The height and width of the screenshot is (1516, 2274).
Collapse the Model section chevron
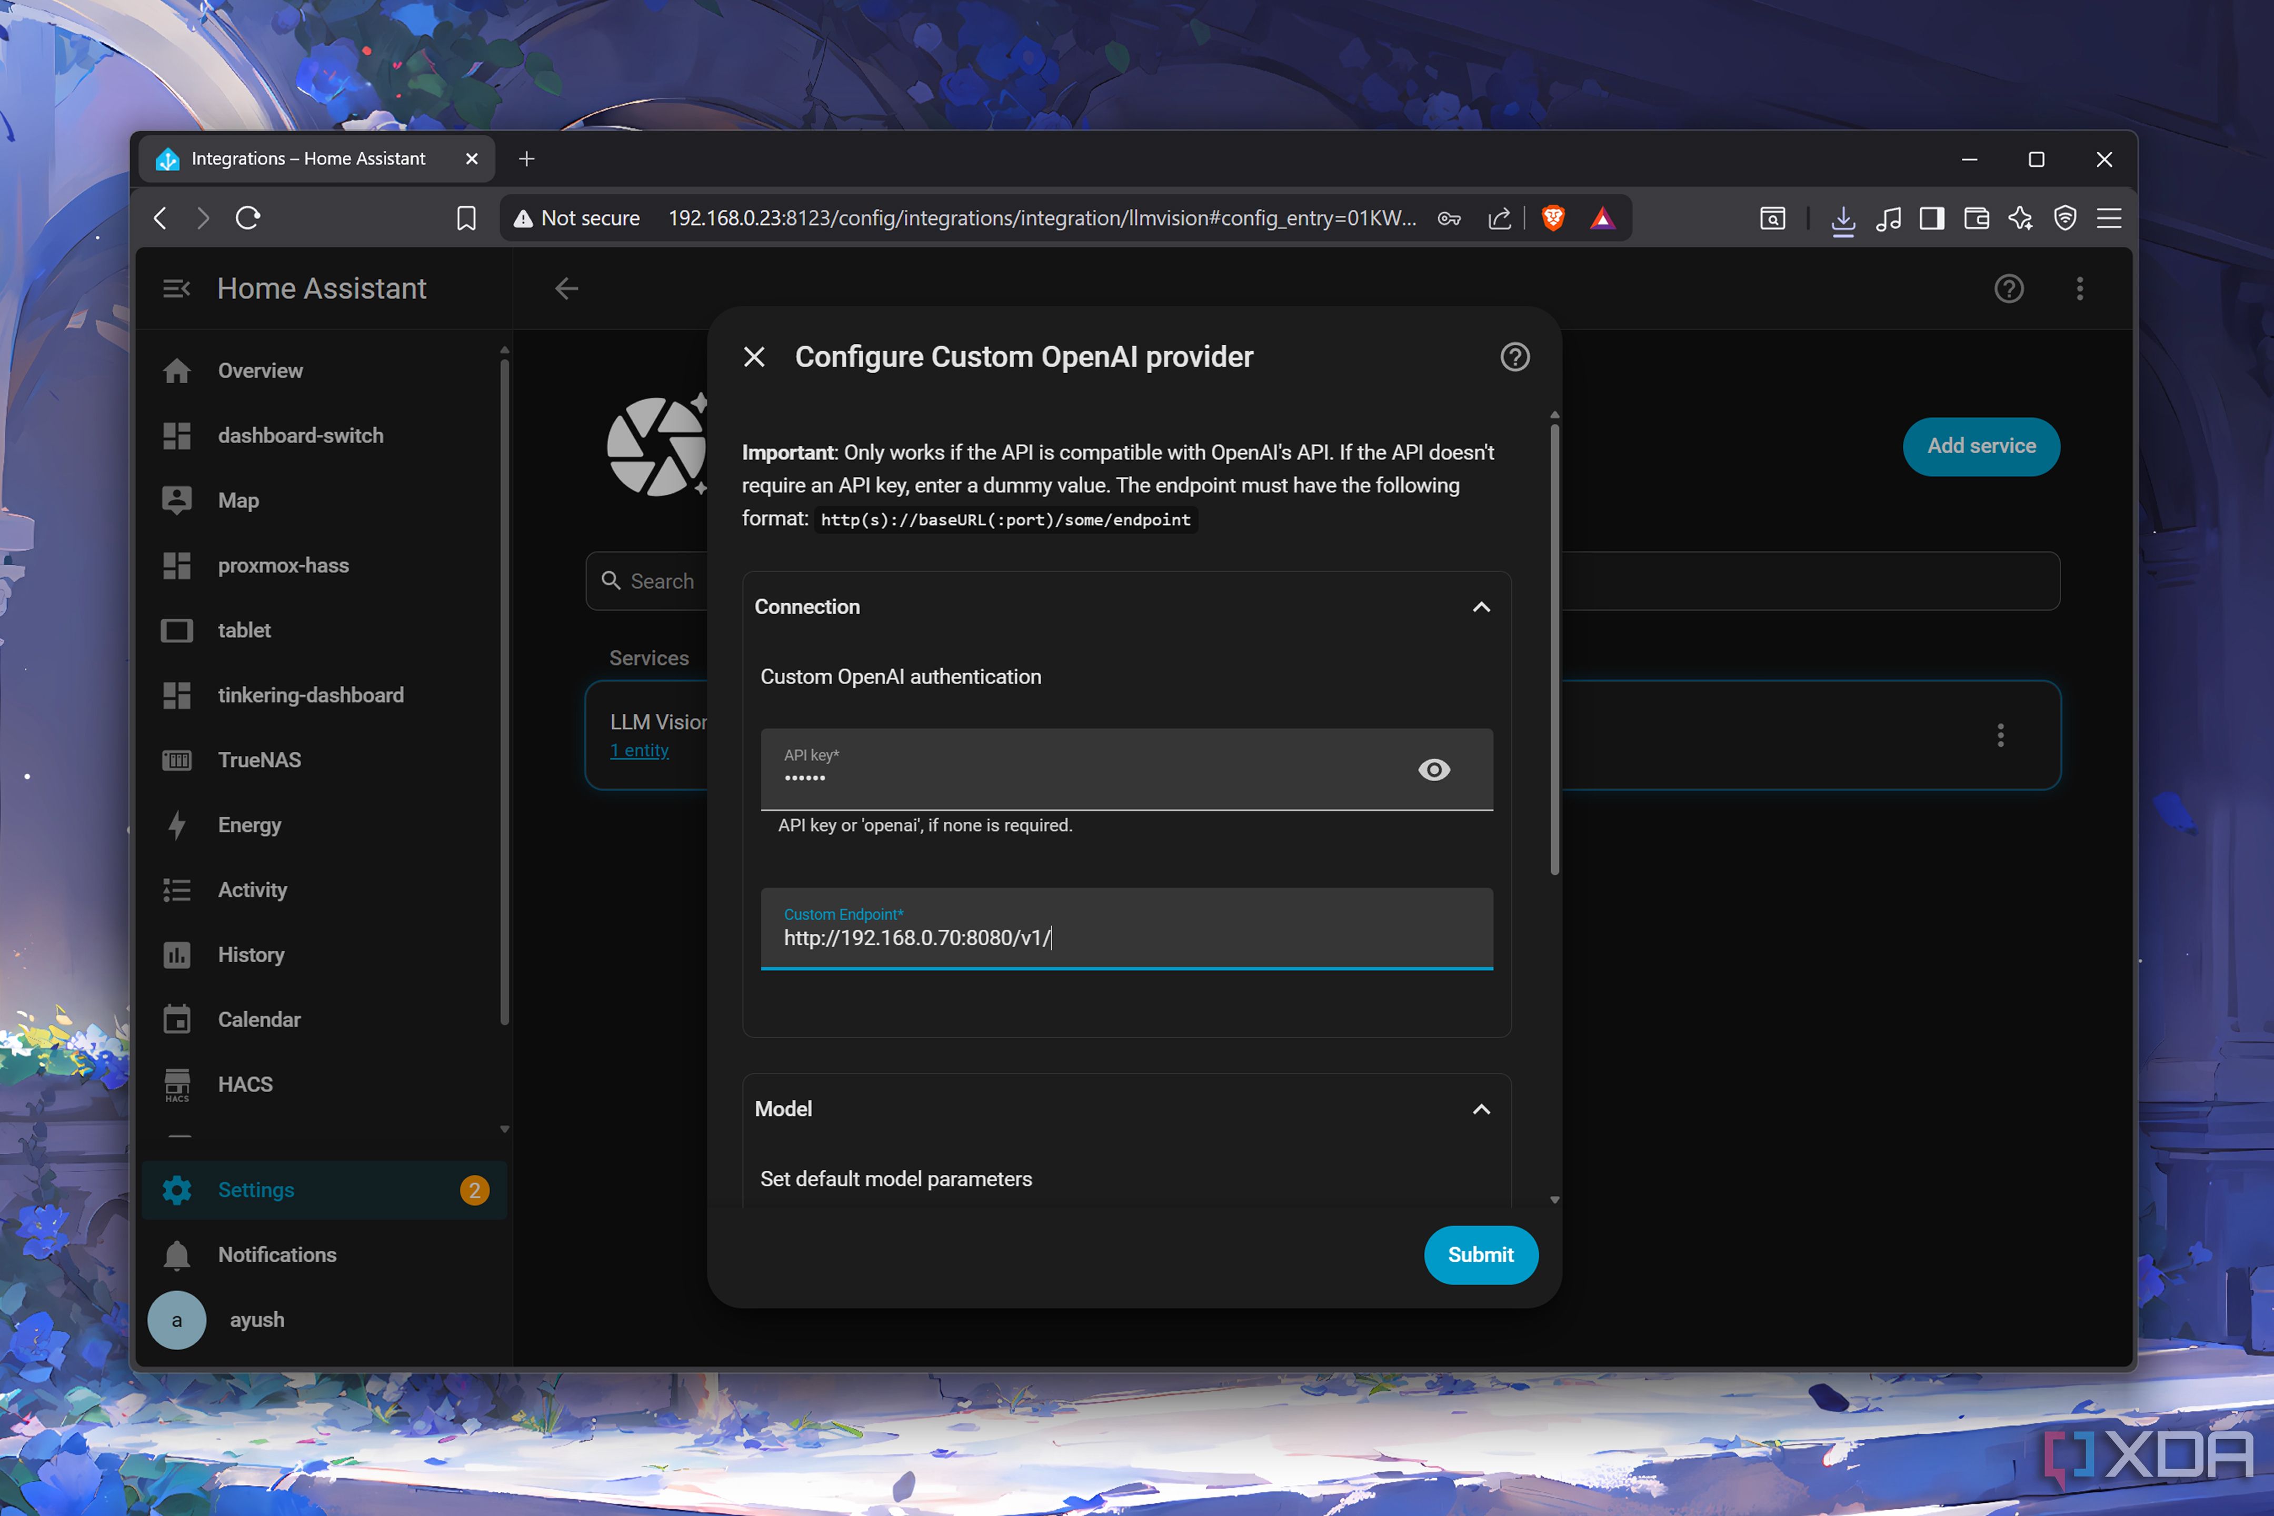click(x=1481, y=1109)
